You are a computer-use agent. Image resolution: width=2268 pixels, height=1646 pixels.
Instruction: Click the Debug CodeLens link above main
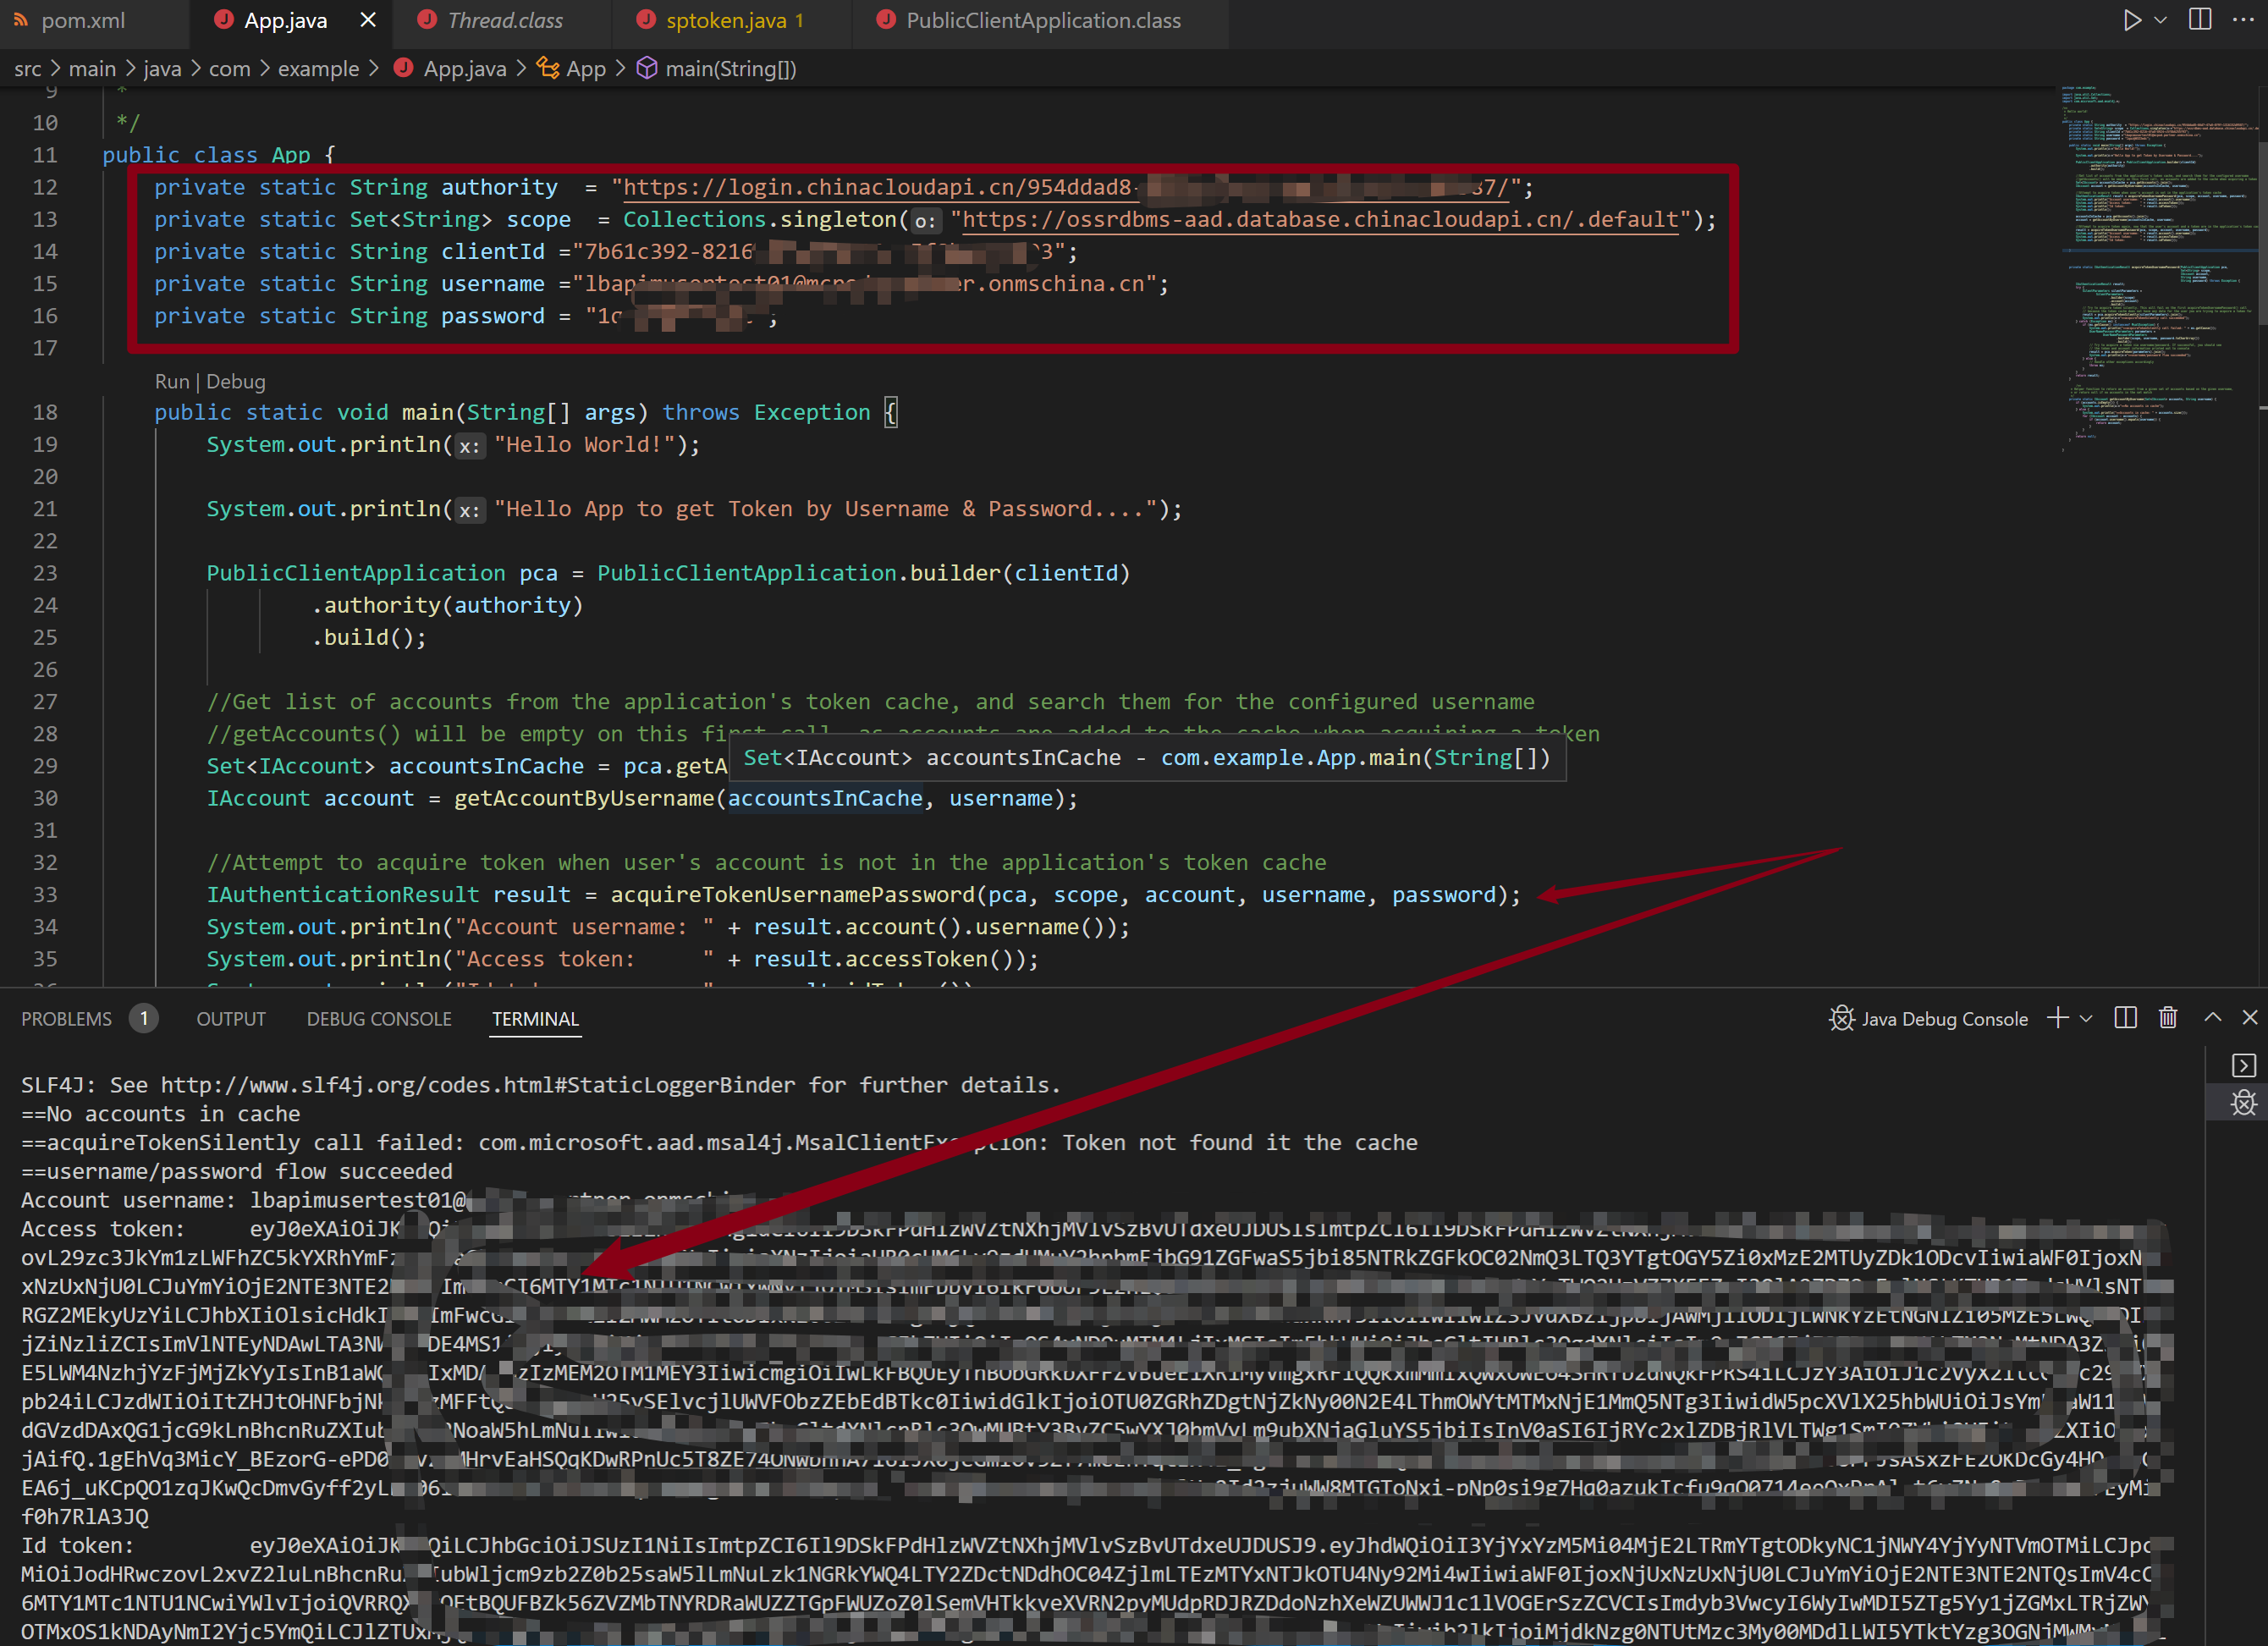(236, 381)
